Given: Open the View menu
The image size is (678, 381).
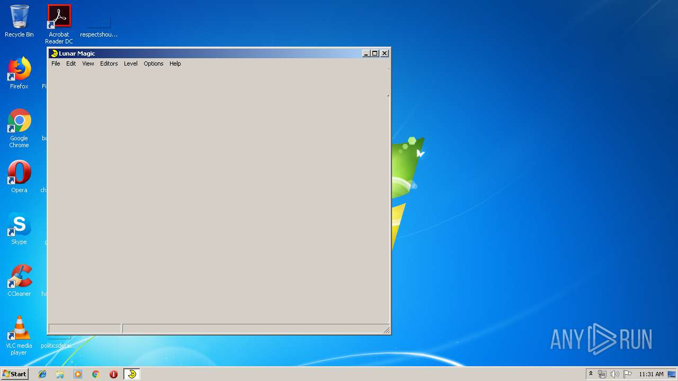Looking at the screenshot, I should 88,63.
